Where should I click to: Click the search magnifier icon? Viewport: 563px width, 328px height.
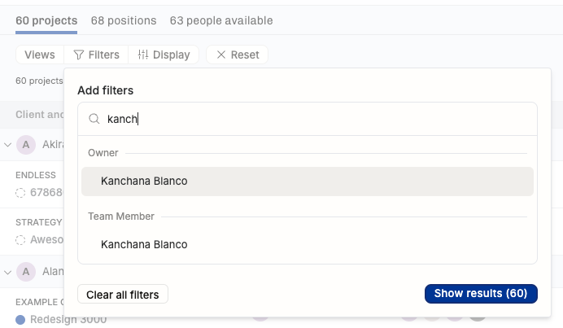94,119
